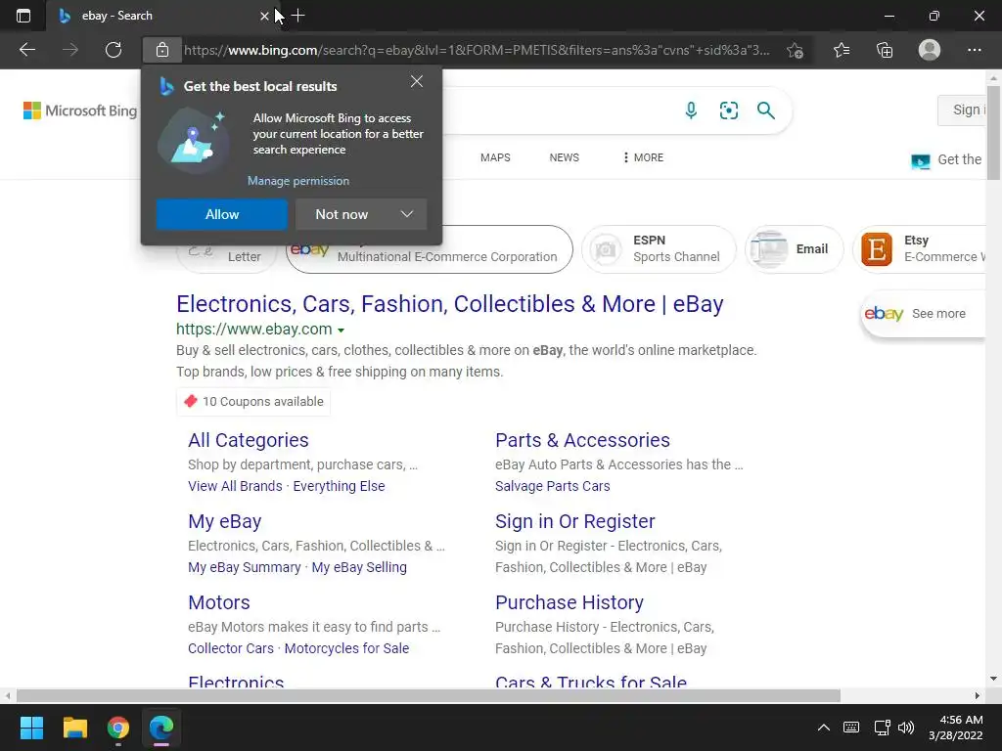Open the View All Brands link

point(235,486)
